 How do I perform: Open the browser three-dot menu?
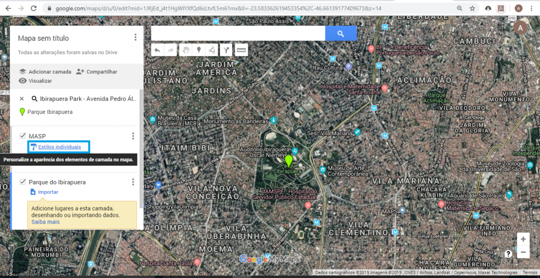[532, 8]
